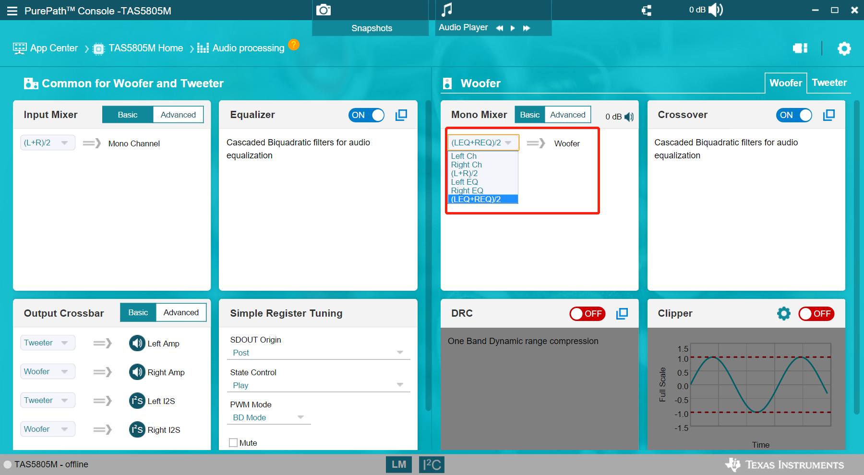Click the Mono Mixer volume speaker icon
Image resolution: width=864 pixels, height=475 pixels.
629,117
